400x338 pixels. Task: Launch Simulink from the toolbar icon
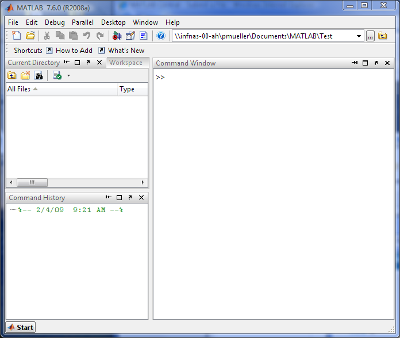[117, 36]
